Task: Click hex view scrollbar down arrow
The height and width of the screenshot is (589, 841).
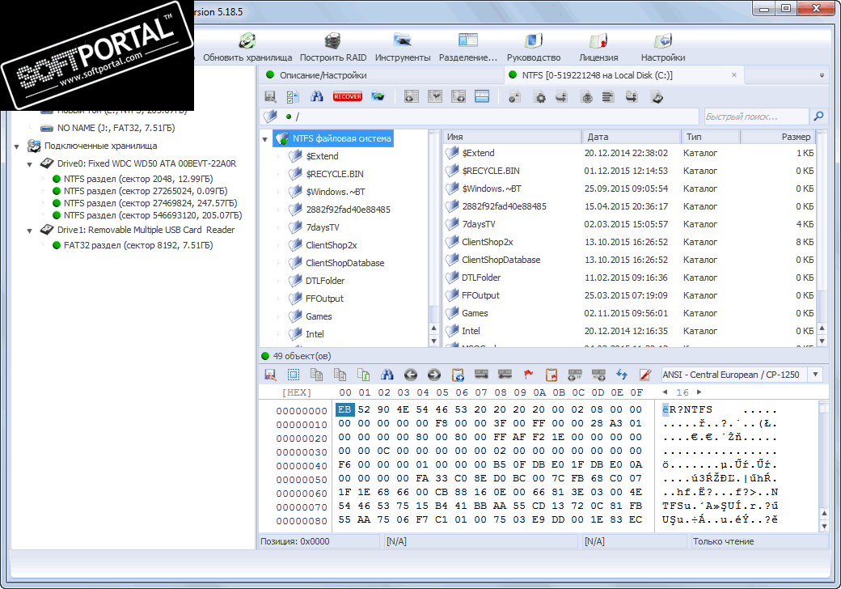Action: coord(824,526)
